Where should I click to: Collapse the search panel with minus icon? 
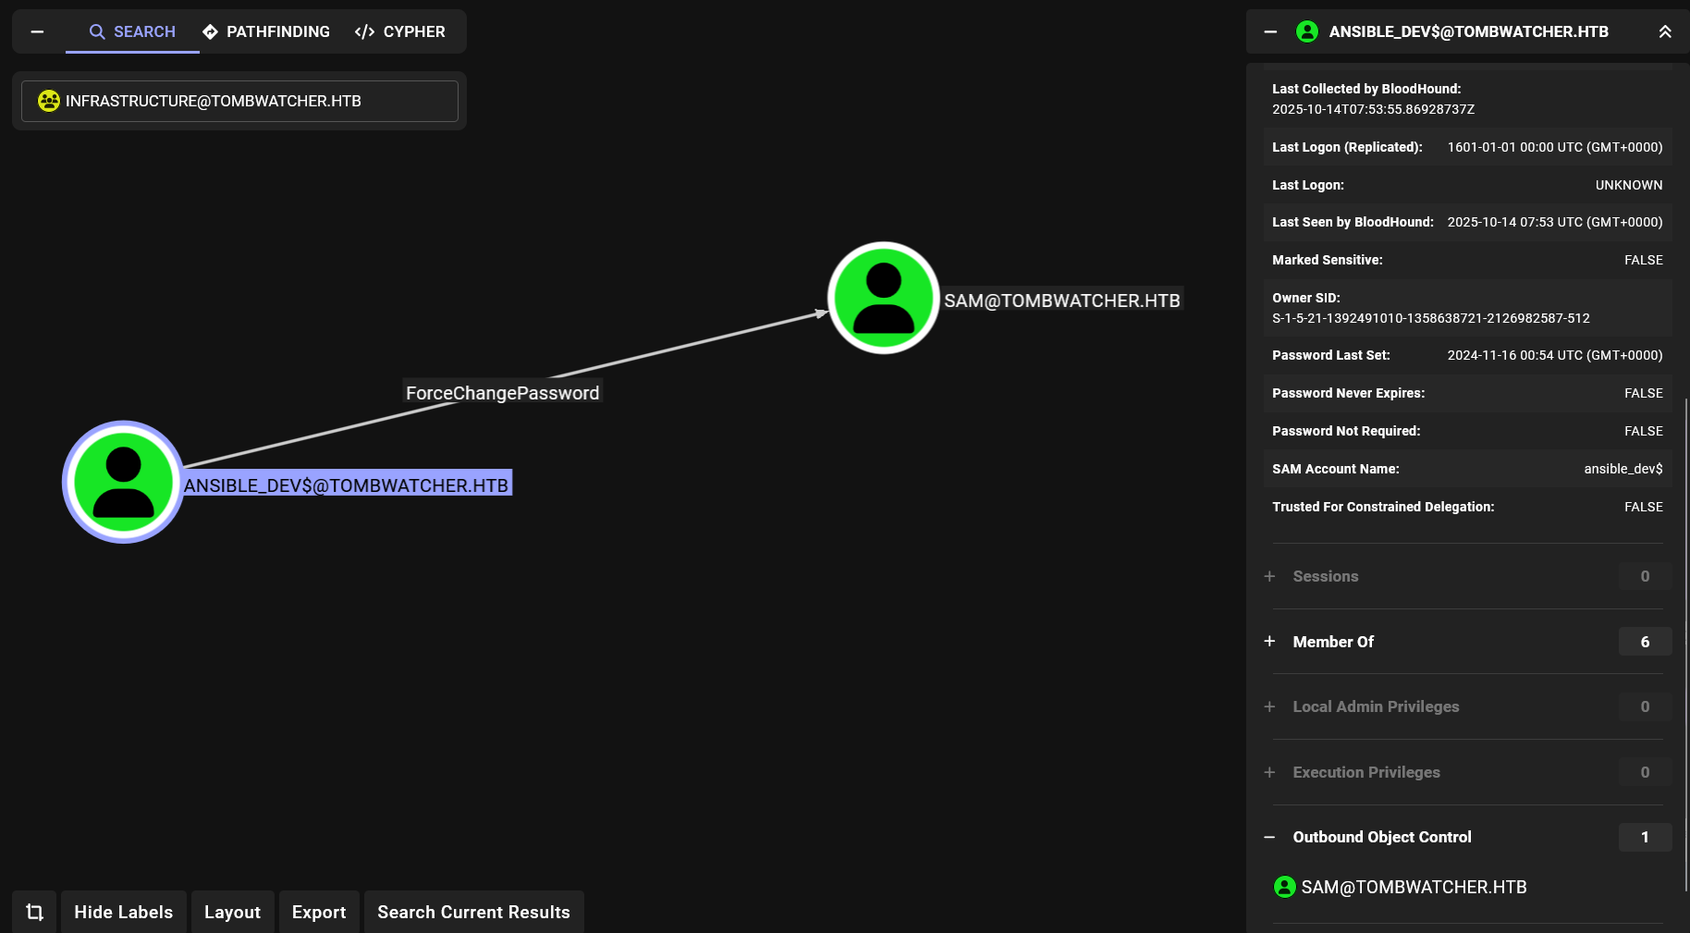37,31
